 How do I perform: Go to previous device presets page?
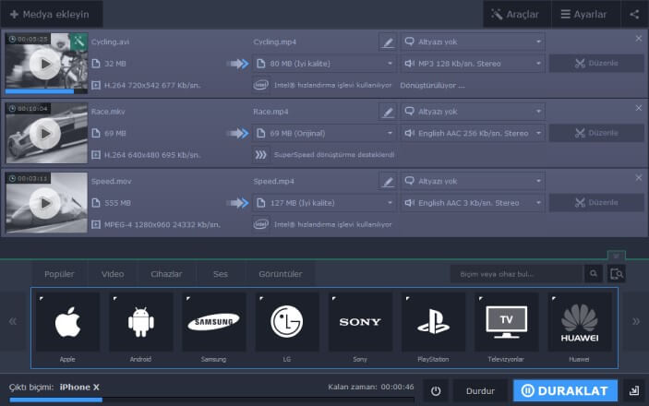click(x=13, y=321)
